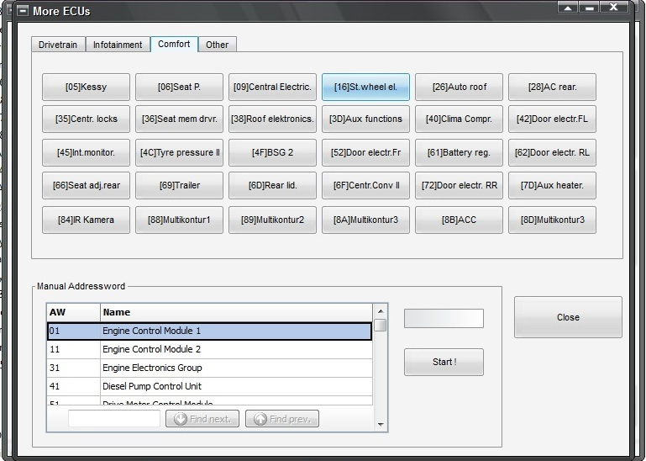This screenshot has height=461, width=646.
Task: Select [38]Roof elektronics. button
Action: (272, 119)
